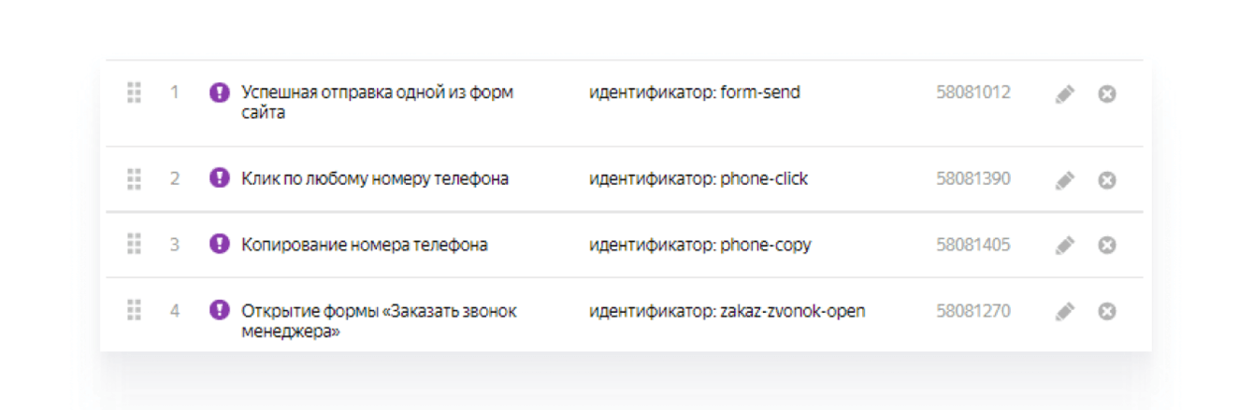Click purple alert icon for form-send goal
1253x410 pixels.
[220, 92]
